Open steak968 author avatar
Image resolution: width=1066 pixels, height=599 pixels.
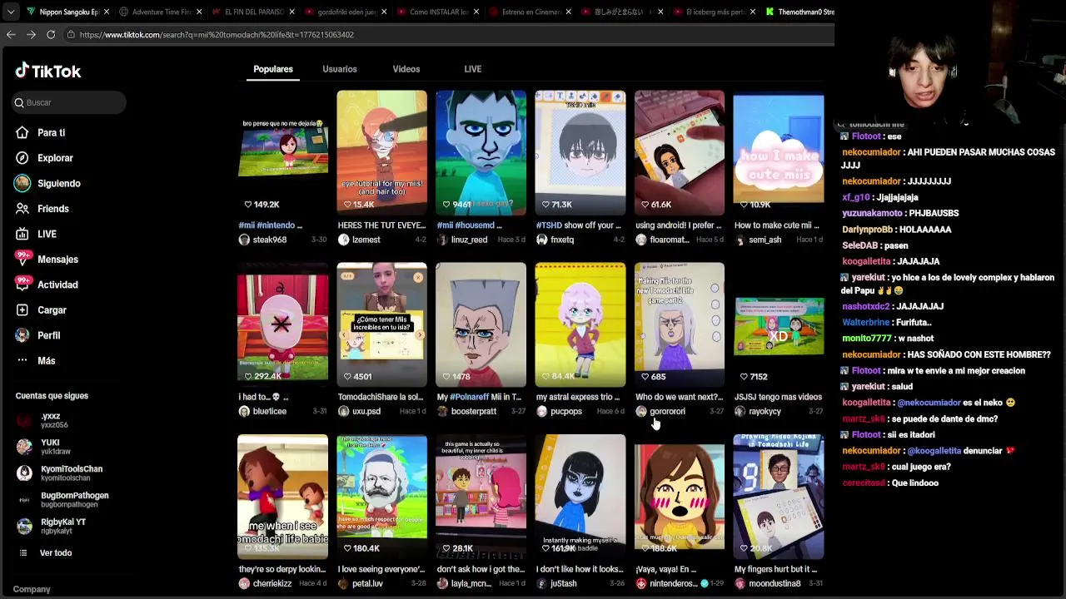click(244, 240)
